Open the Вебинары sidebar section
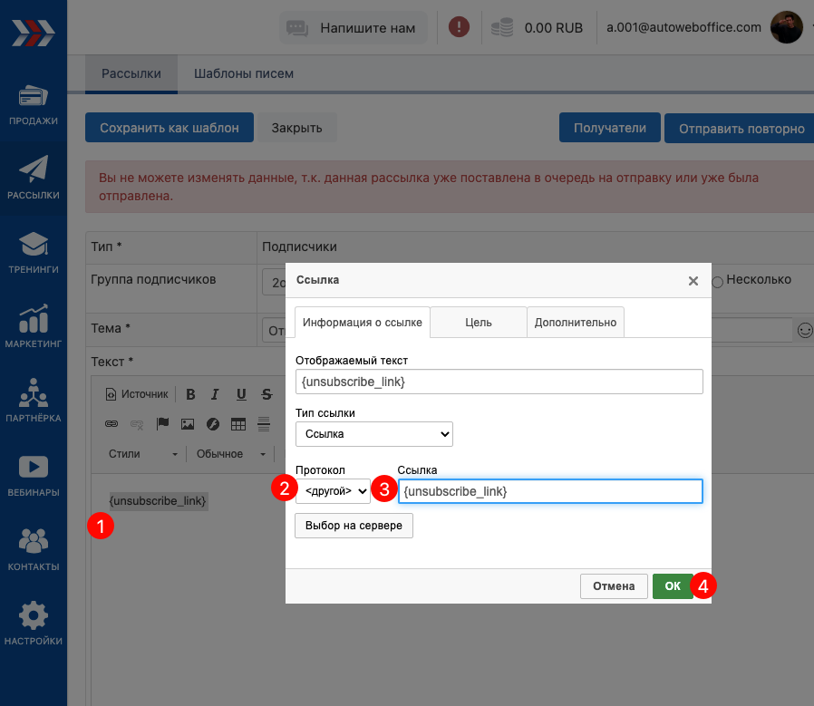 (34, 476)
